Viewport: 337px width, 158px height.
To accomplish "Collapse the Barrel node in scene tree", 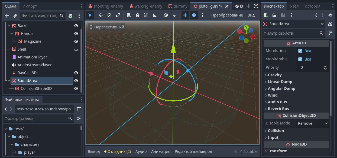I will click(9, 26).
